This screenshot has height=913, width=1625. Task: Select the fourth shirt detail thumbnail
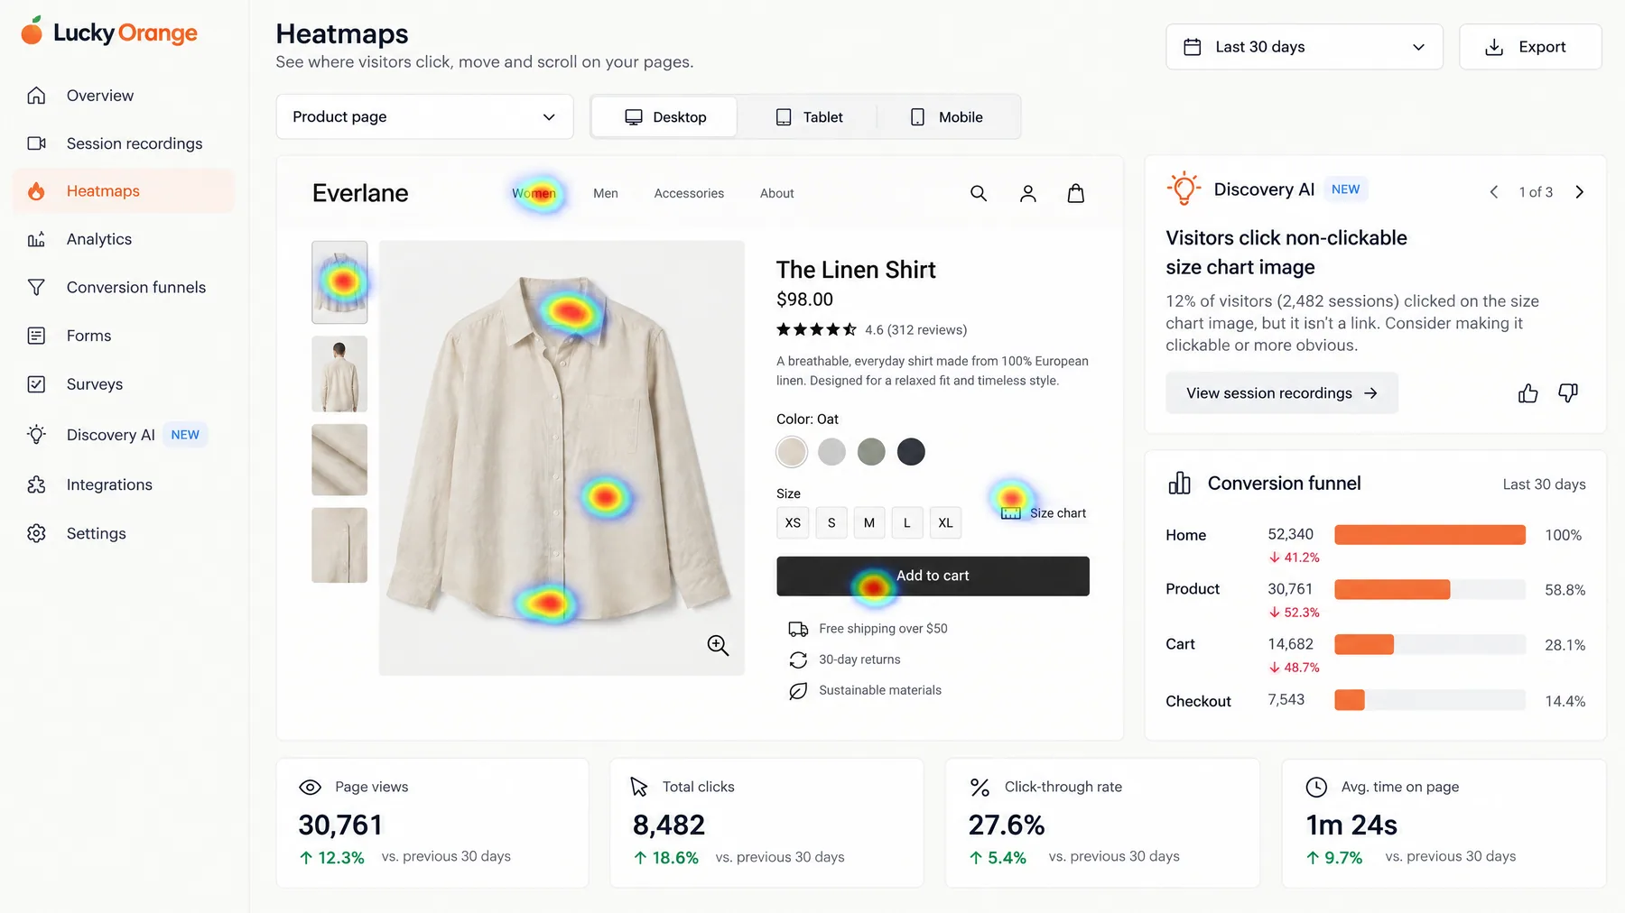coord(339,545)
